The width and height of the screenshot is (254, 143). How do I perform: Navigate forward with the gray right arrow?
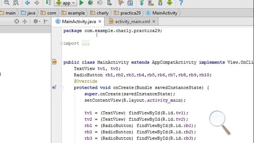click(37, 3)
